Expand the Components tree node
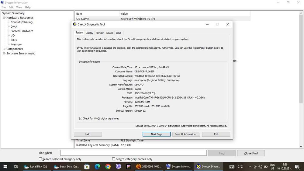 (4, 49)
